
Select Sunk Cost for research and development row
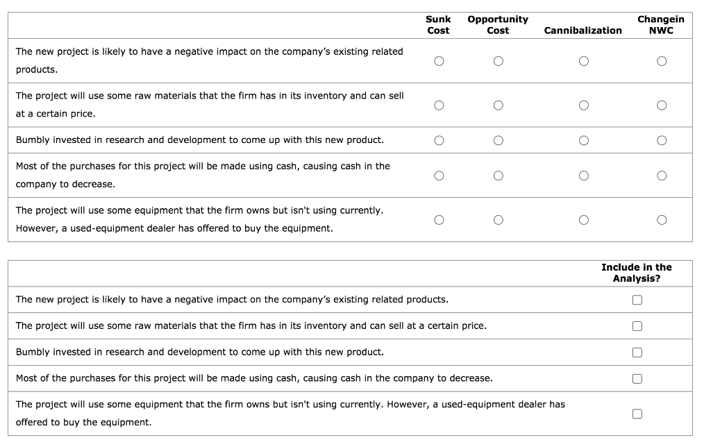coord(439,141)
